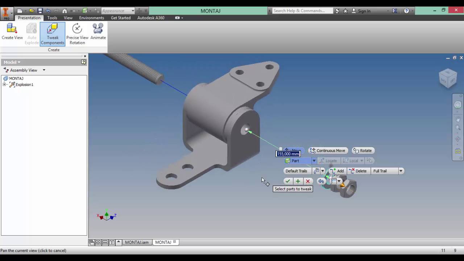Undo the last action
The height and width of the screenshot is (261, 464).
point(48,11)
